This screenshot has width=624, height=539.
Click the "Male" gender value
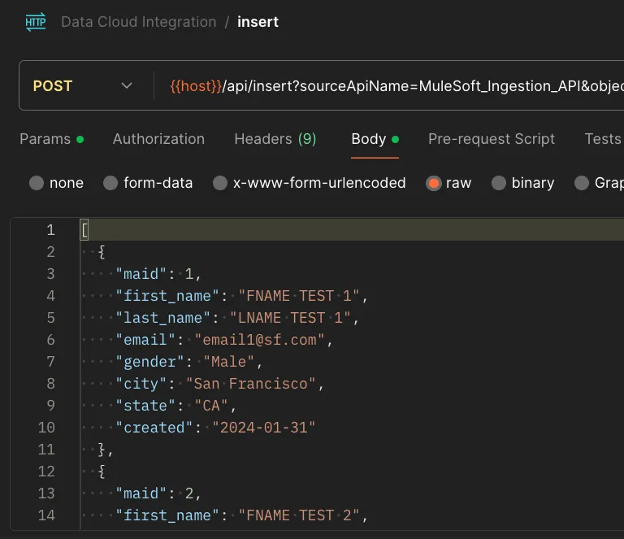click(x=228, y=362)
